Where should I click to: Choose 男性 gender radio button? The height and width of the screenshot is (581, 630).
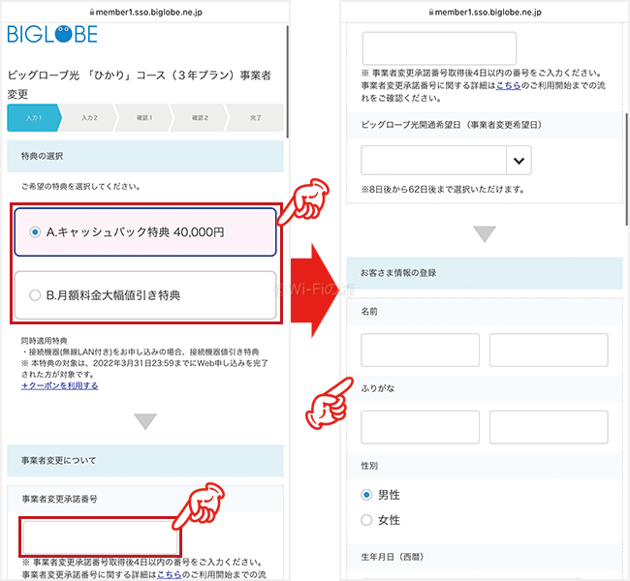[x=366, y=495]
